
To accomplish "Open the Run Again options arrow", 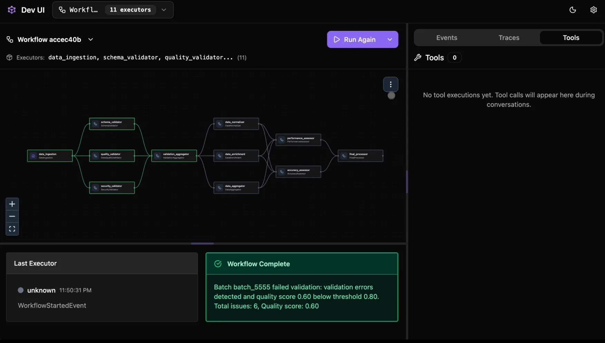I will pos(390,40).
